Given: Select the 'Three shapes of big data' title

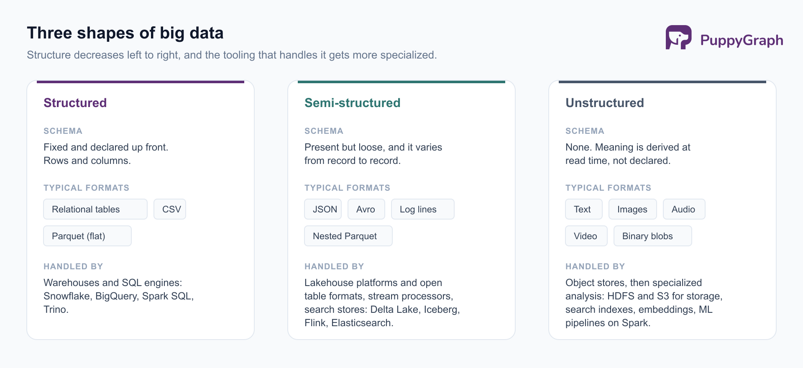Looking at the screenshot, I should 125,33.
